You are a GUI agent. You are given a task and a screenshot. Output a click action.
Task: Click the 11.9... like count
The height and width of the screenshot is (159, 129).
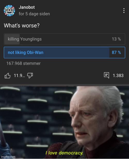tap(19, 75)
